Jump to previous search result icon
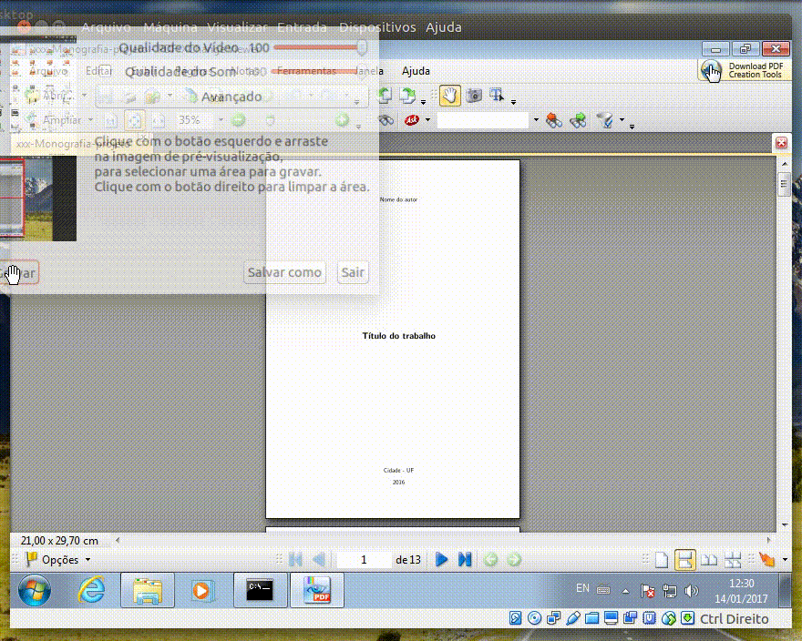This screenshot has width=802, height=641. (554, 120)
